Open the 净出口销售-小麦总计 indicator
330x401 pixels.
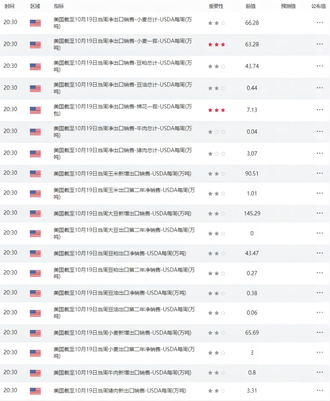(x=123, y=23)
